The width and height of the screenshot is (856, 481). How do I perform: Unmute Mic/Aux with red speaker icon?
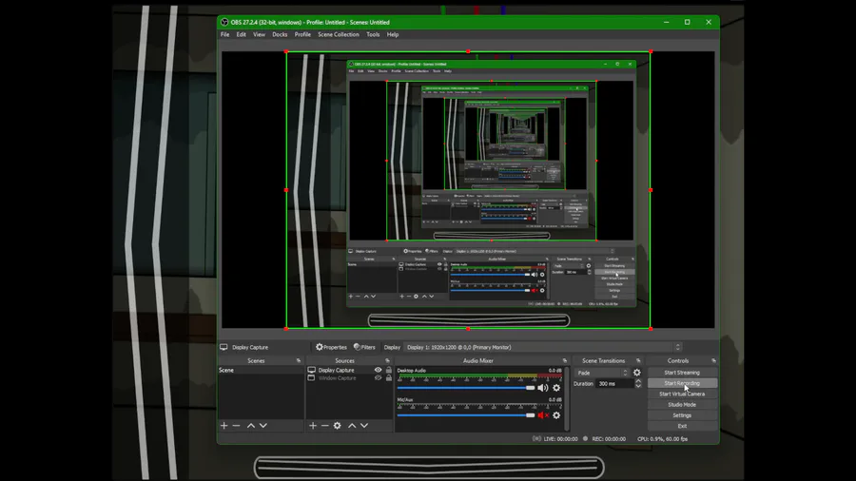pyautogui.click(x=543, y=415)
